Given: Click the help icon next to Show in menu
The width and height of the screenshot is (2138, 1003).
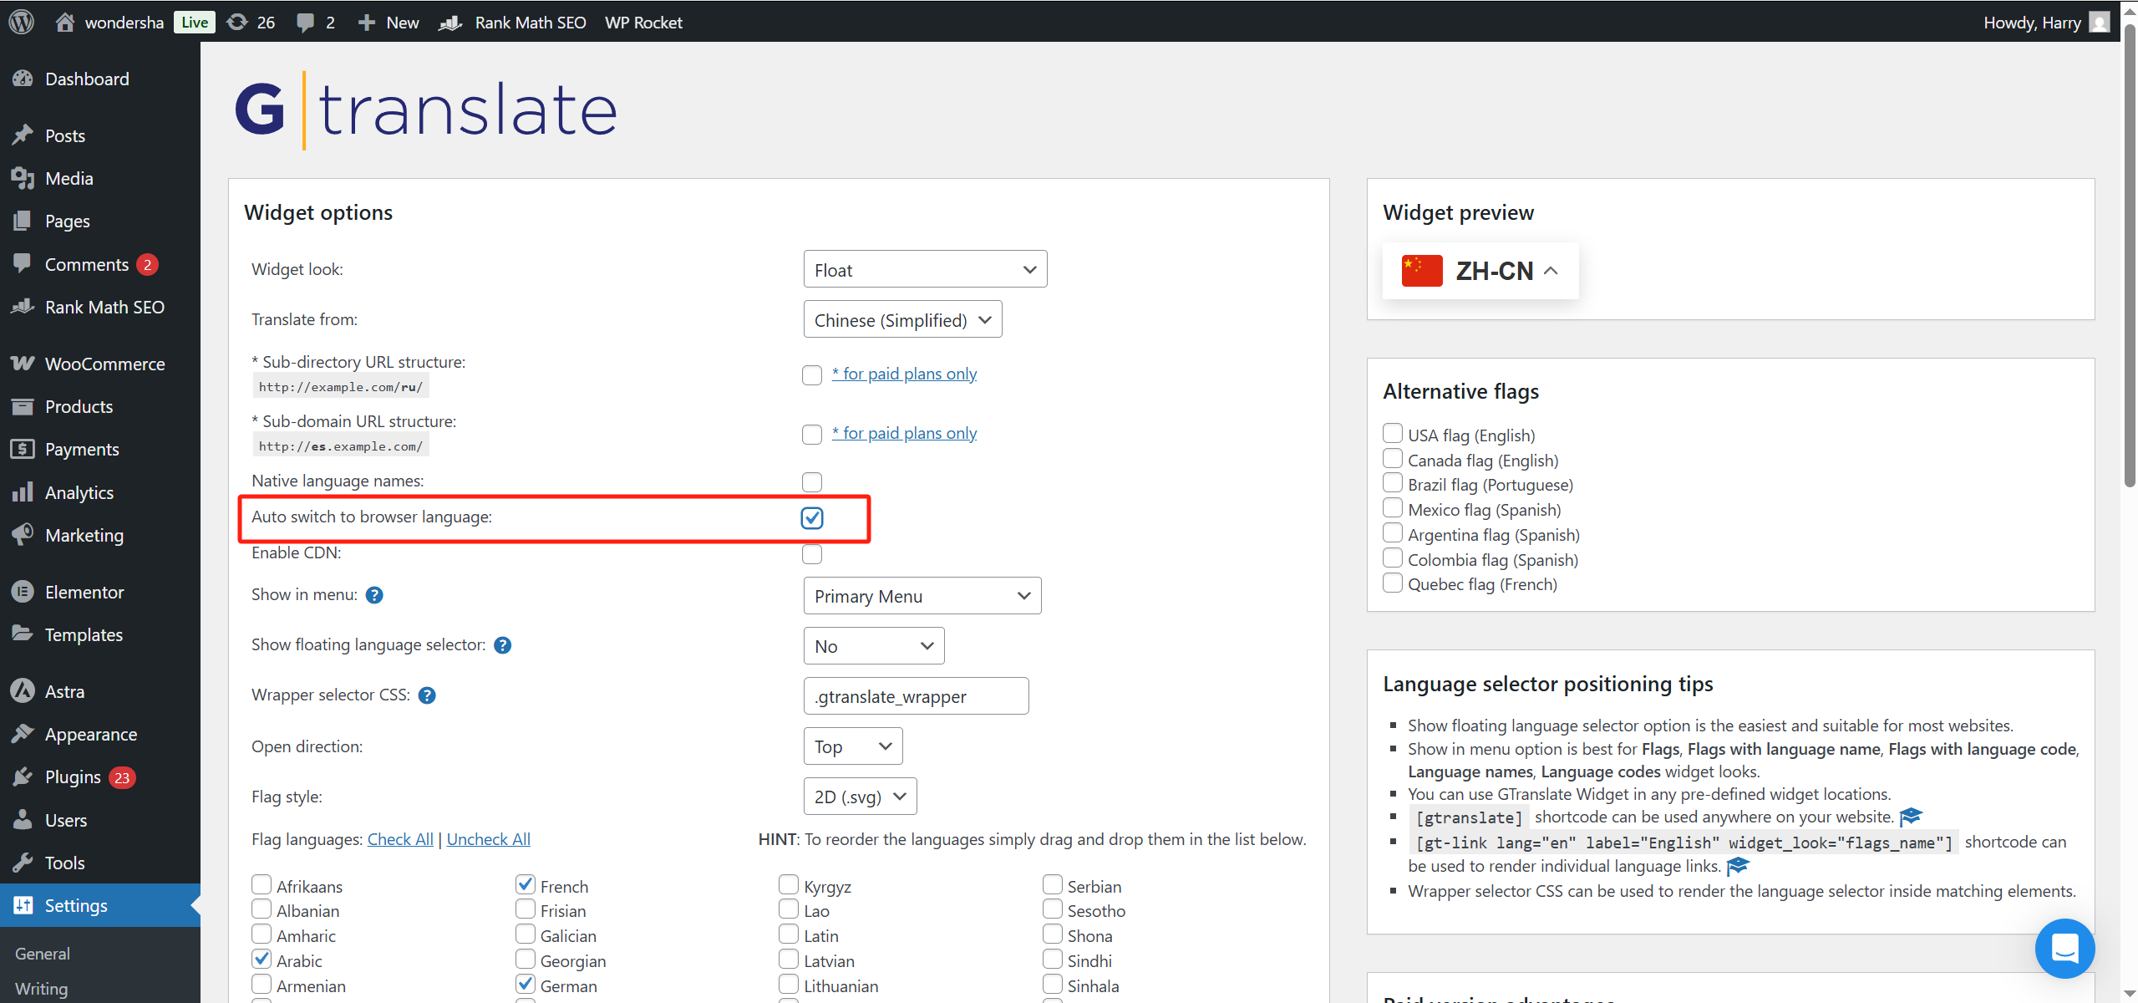Looking at the screenshot, I should (x=374, y=595).
